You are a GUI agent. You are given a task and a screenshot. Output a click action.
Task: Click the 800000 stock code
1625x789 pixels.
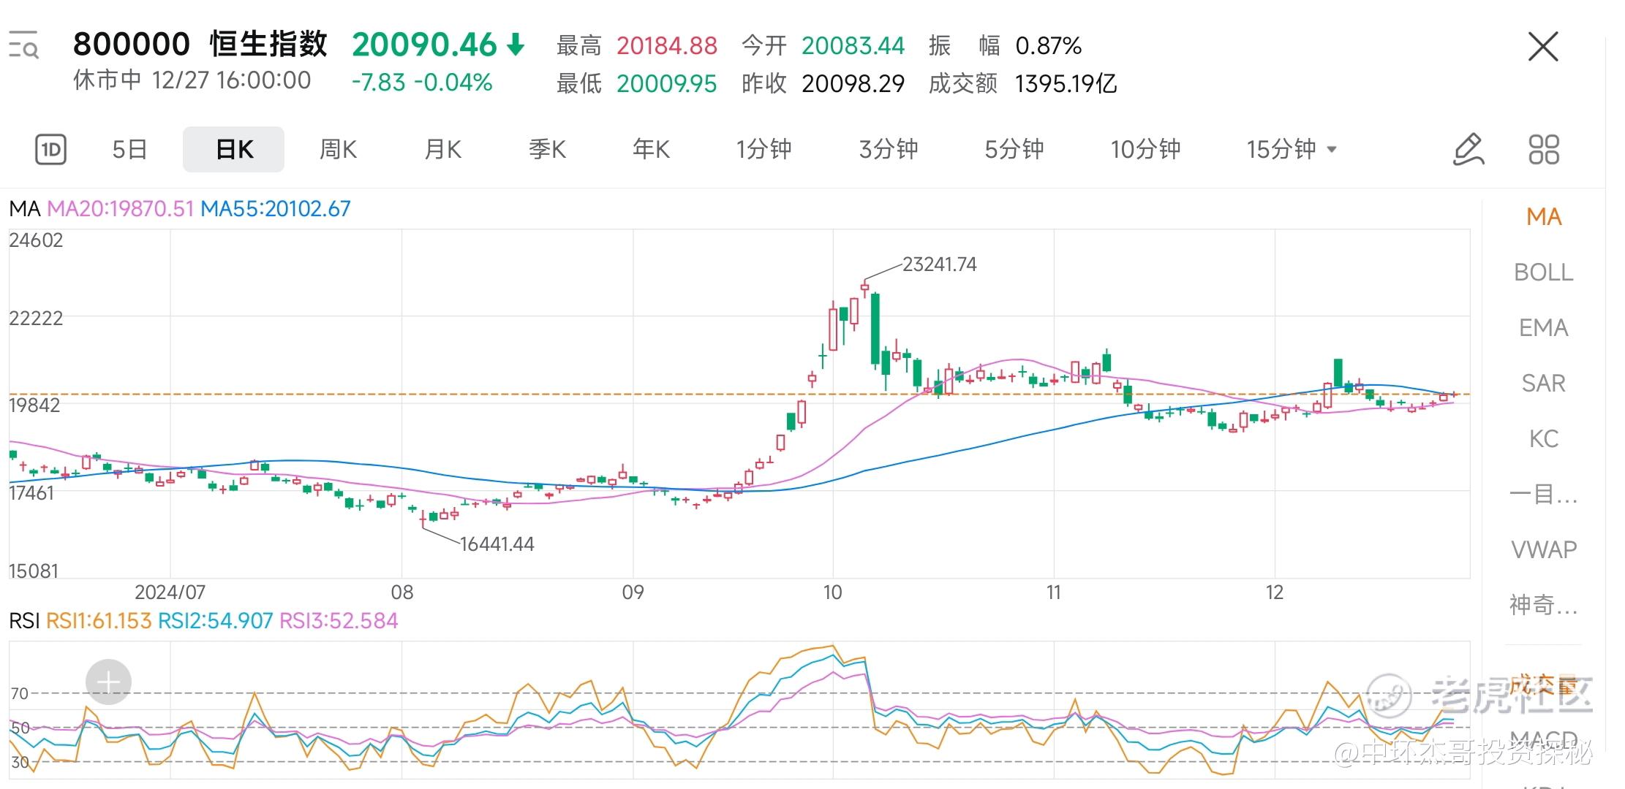132,45
